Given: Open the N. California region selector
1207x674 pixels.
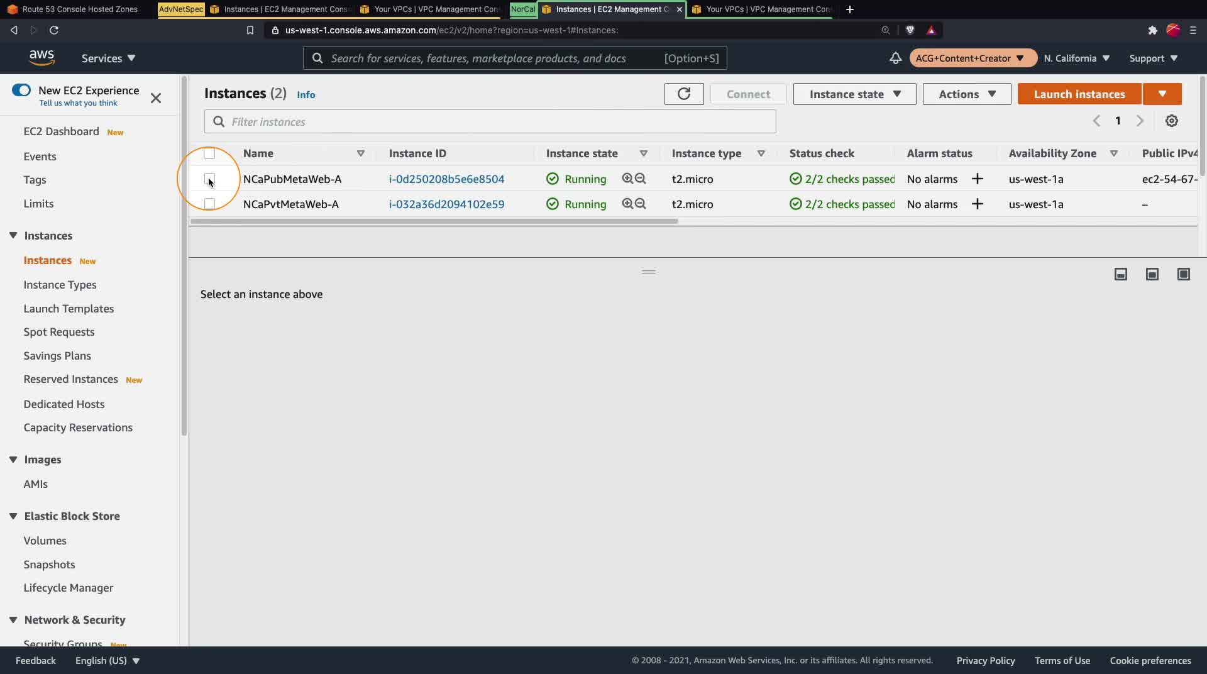Looking at the screenshot, I should pyautogui.click(x=1077, y=58).
